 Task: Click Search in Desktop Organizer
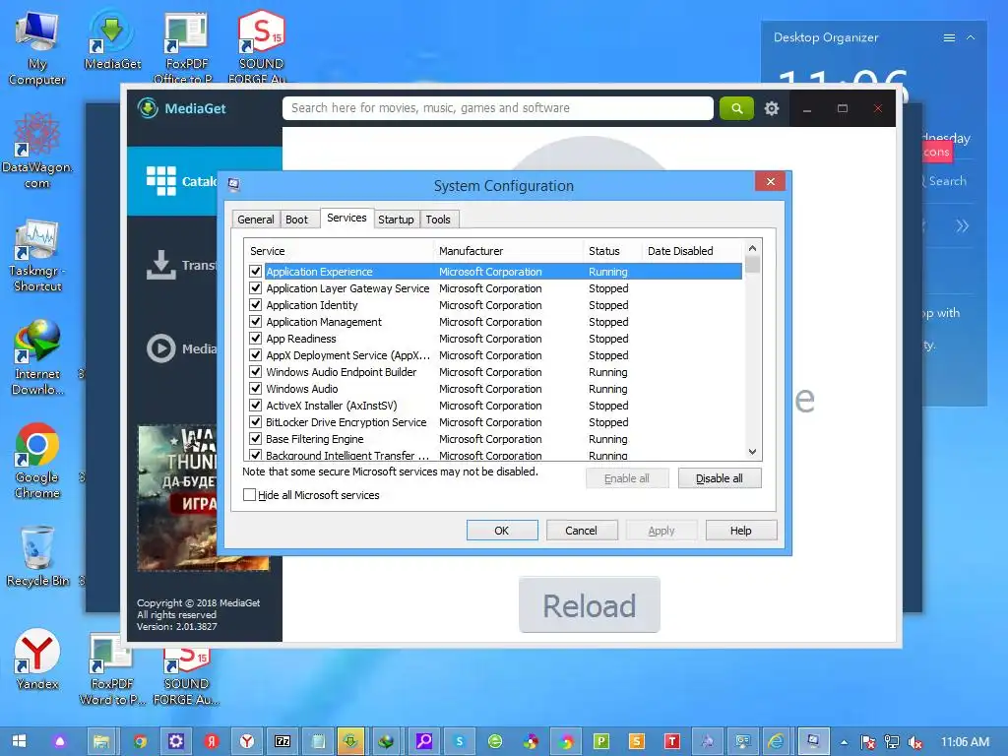pos(946,181)
